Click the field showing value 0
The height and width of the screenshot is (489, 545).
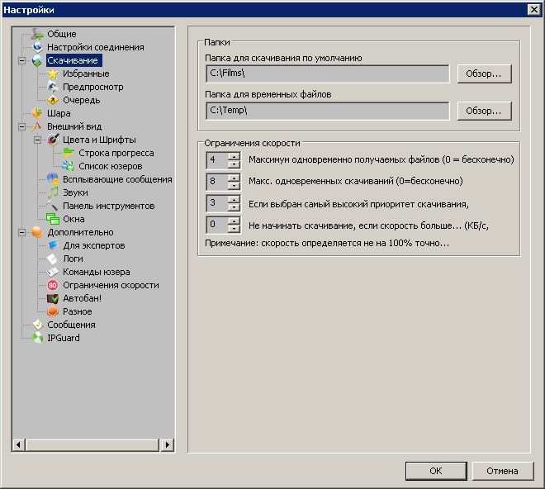[x=217, y=225]
